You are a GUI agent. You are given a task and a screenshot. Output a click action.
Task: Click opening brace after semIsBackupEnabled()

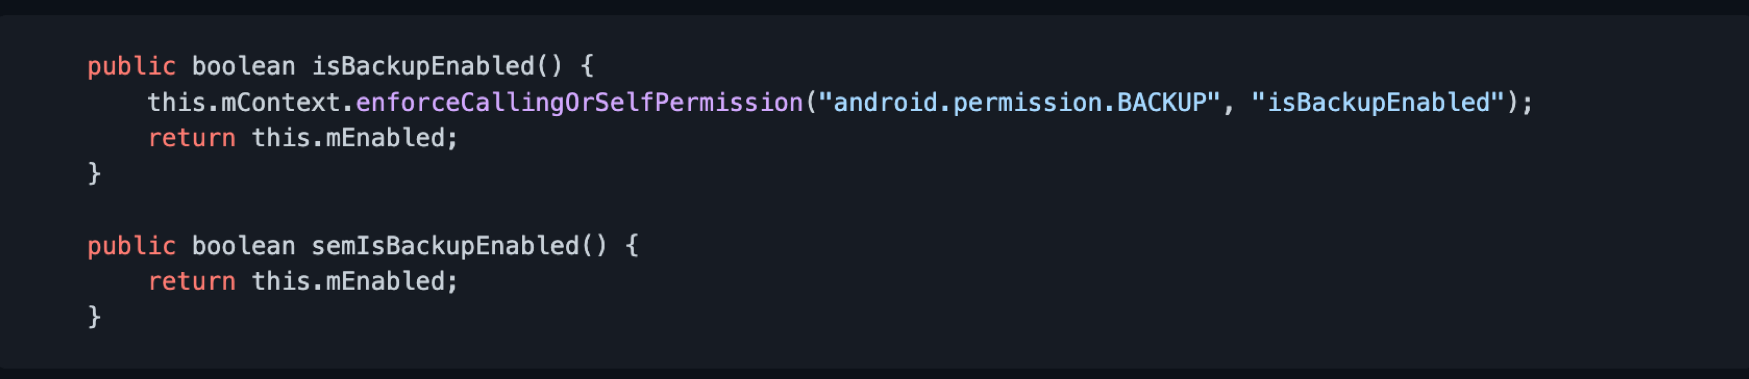(631, 246)
